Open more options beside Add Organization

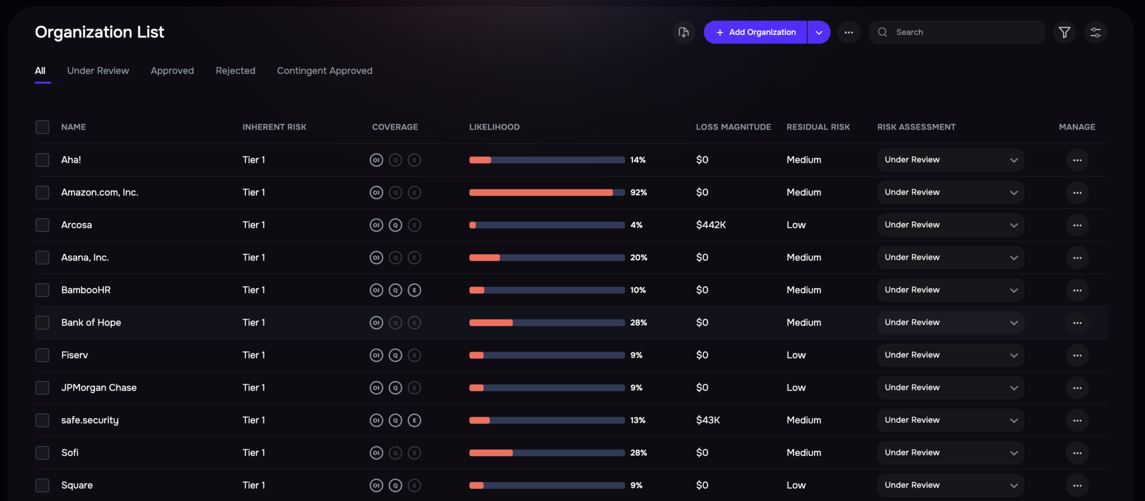pyautogui.click(x=848, y=32)
